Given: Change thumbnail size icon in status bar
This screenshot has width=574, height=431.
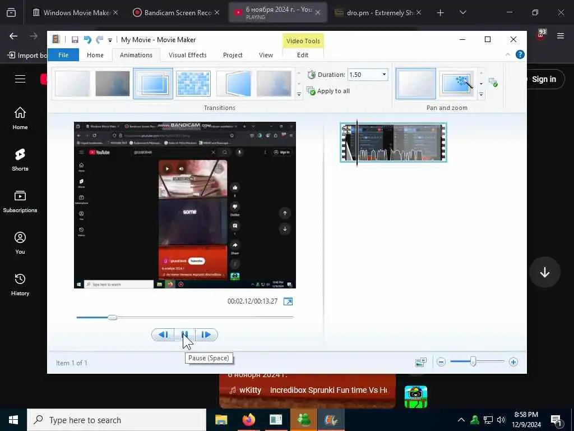Looking at the screenshot, I should tap(421, 362).
